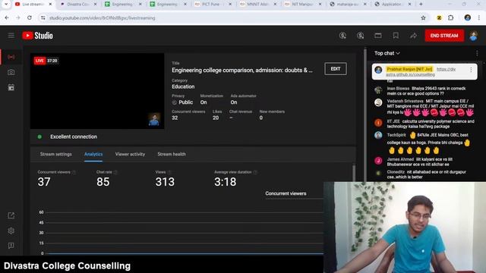The height and width of the screenshot is (273, 486).
Task: Close the Live streaming browser tab
Action: coord(50,5)
